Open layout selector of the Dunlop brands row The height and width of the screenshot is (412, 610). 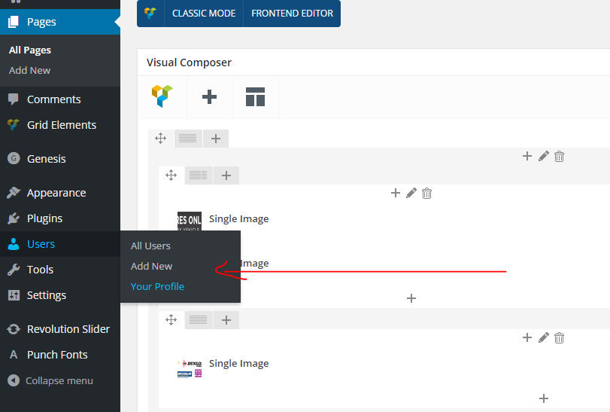(199, 319)
